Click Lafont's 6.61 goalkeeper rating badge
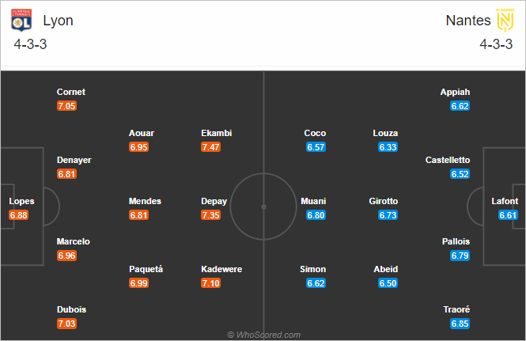The image size is (526, 341). coord(508,215)
